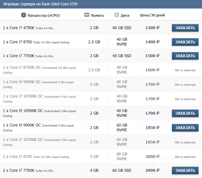This screenshot has width=202, height=178.
Task: Order the Core i9 10900K OC server
Action: click(x=185, y=113)
